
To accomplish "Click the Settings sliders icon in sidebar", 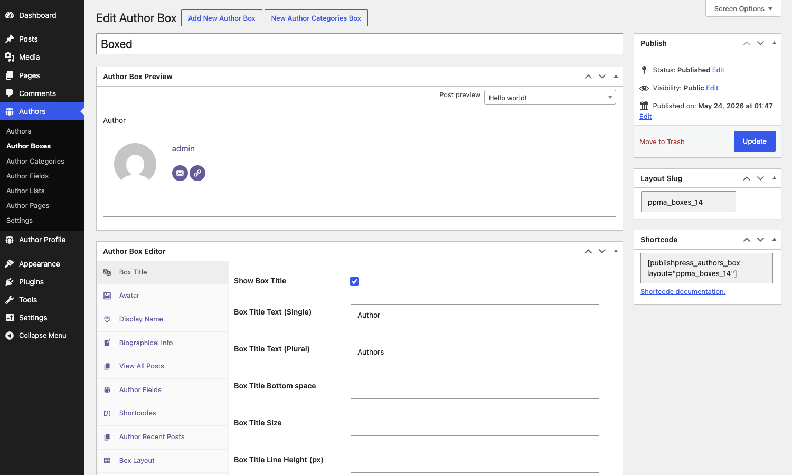I will coord(10,318).
